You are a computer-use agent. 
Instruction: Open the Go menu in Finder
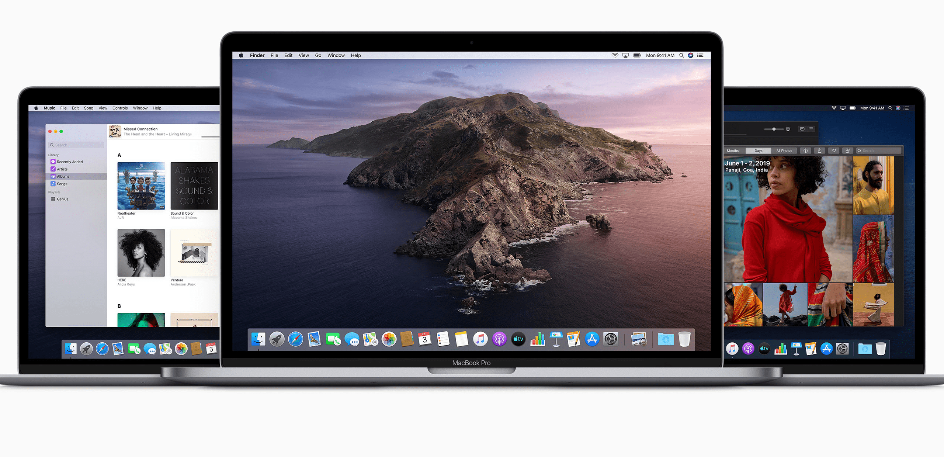[318, 55]
